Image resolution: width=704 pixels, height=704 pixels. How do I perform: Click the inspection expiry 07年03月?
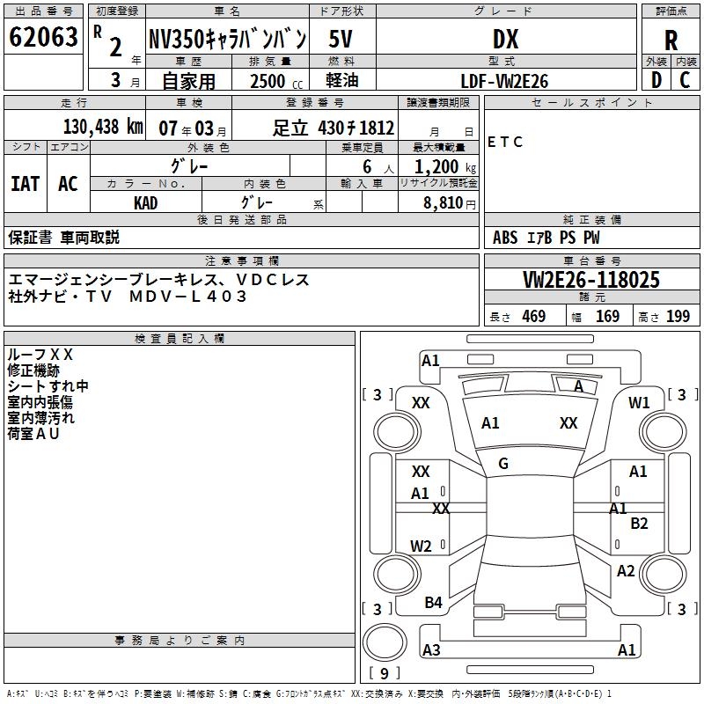(193, 128)
